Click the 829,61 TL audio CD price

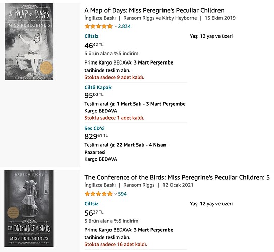coord(96,136)
